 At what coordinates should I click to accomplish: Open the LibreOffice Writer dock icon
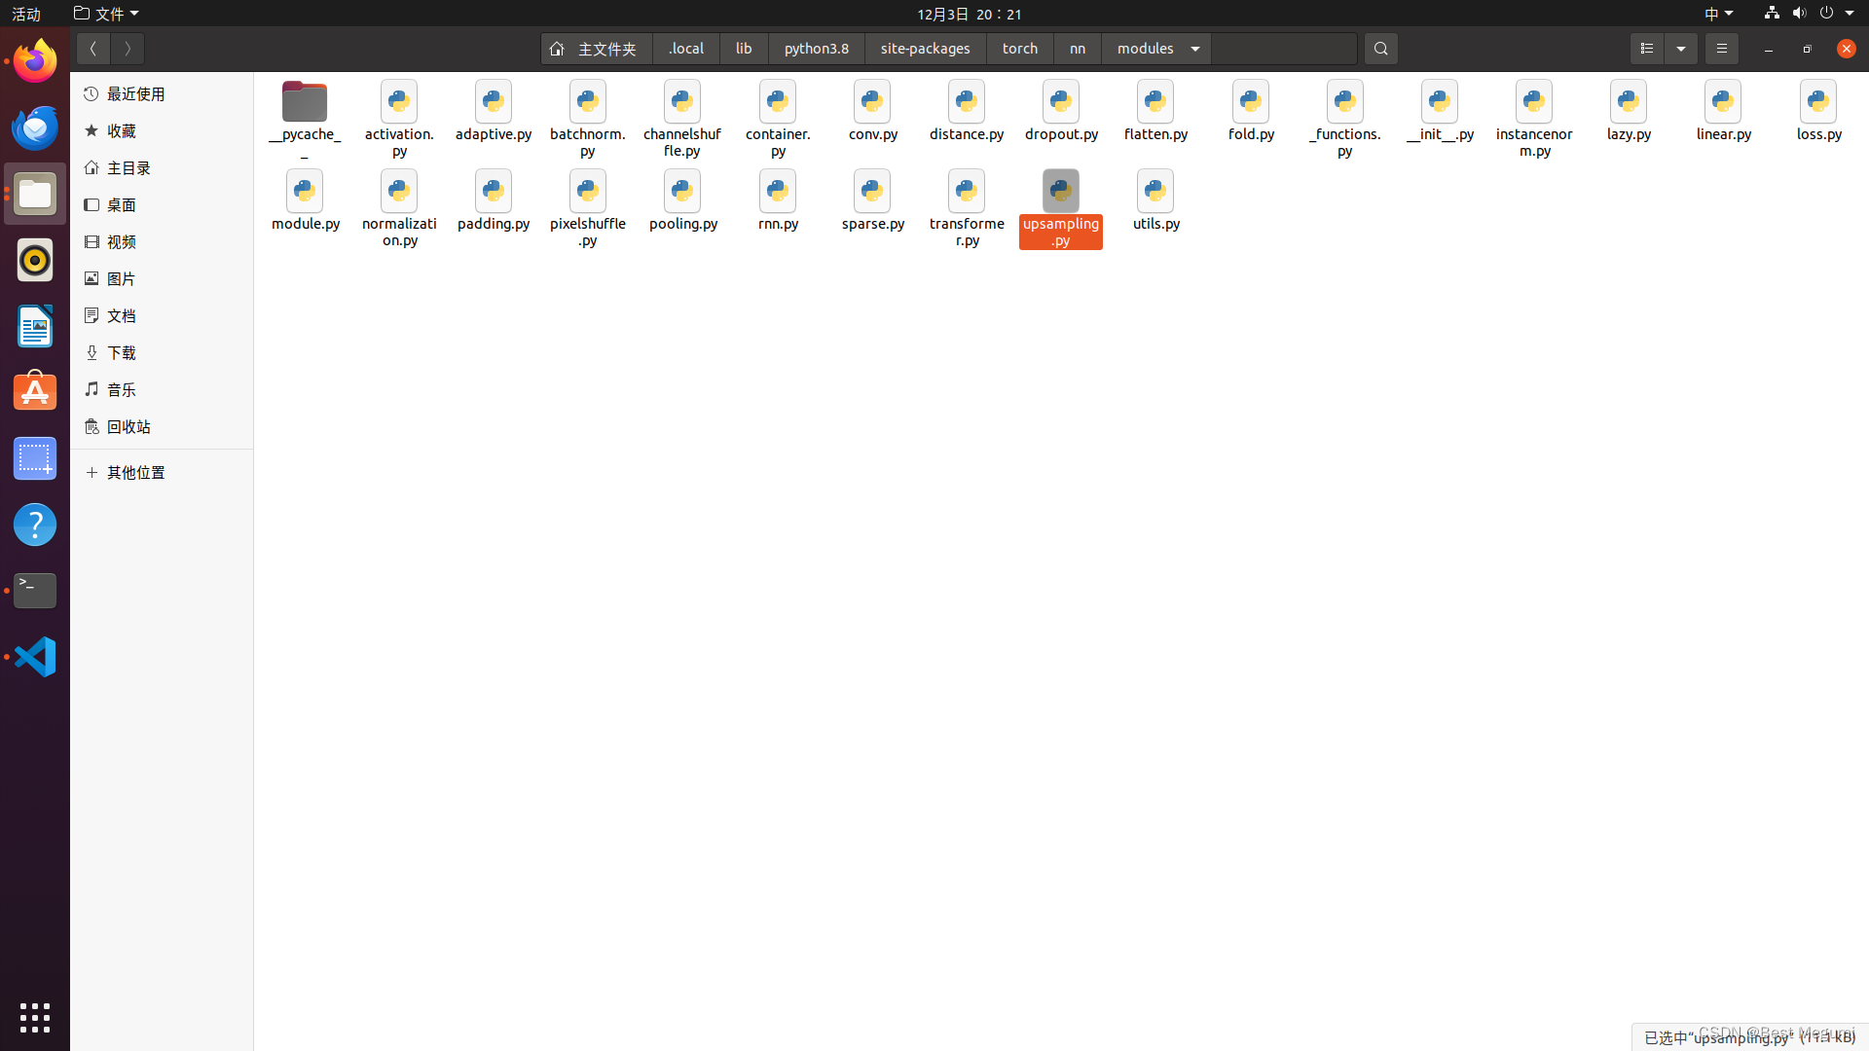coord(34,326)
